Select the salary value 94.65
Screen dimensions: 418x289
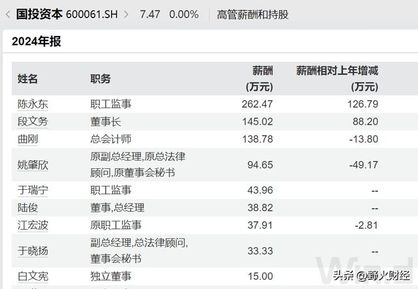[260, 165]
